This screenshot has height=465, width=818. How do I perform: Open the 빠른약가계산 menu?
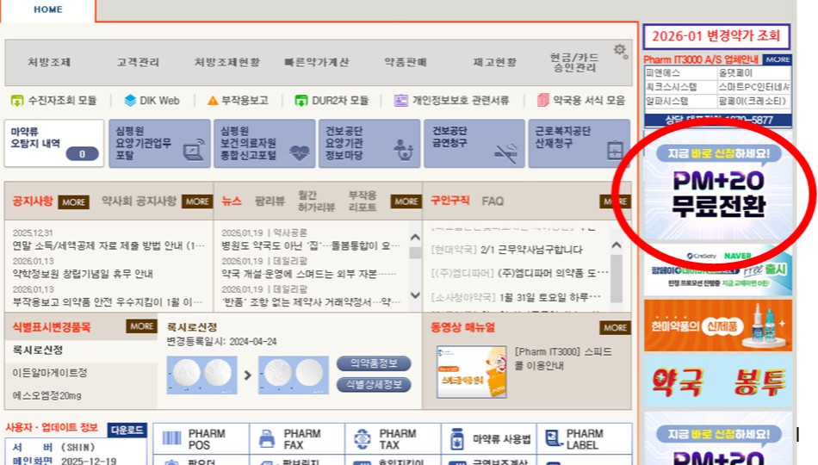(316, 62)
